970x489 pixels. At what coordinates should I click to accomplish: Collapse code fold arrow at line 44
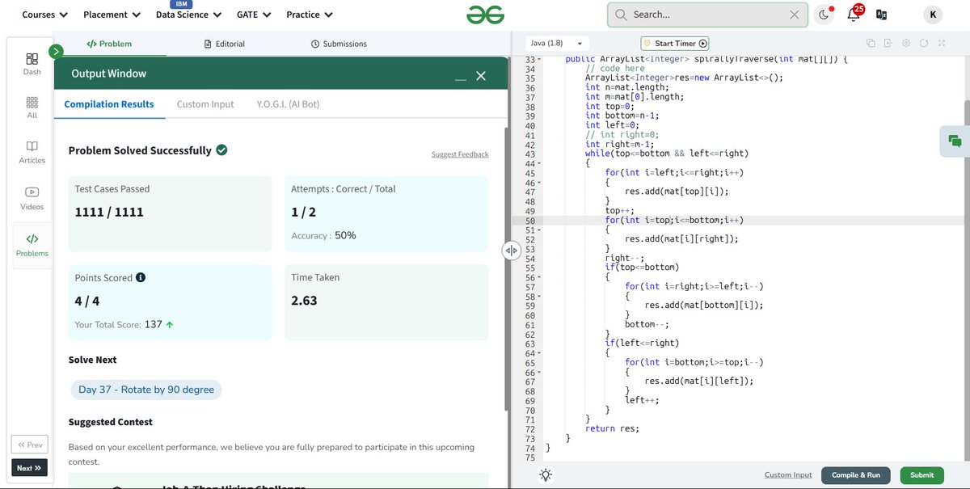[539, 164]
